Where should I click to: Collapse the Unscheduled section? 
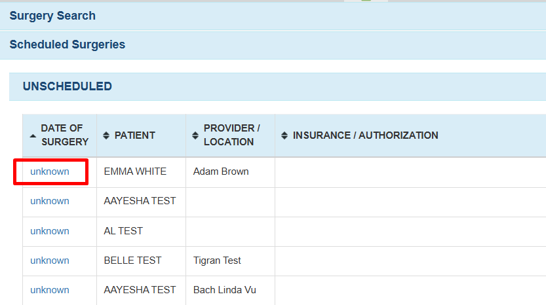pyautogui.click(x=68, y=86)
